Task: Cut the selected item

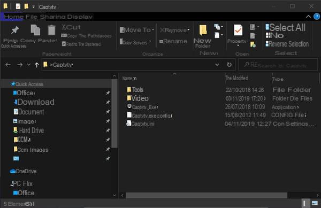Action: [x=71, y=27]
